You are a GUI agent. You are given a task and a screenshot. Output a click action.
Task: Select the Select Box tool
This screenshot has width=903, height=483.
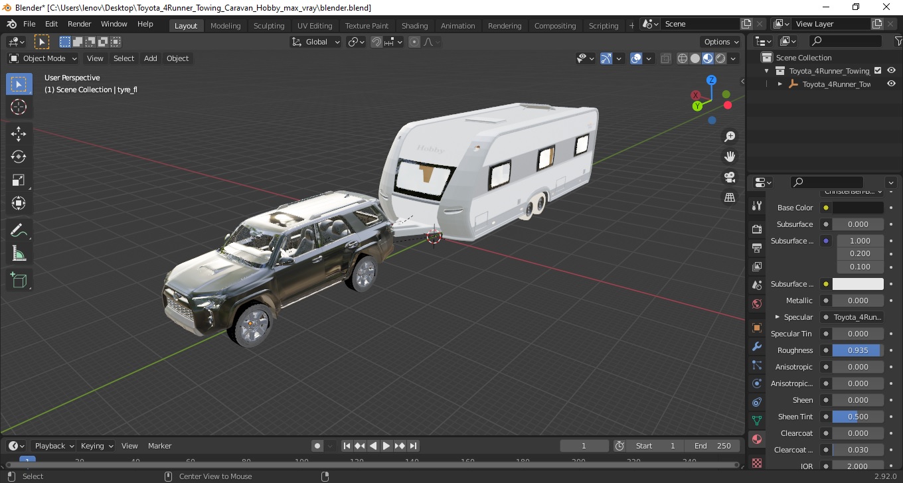point(19,84)
